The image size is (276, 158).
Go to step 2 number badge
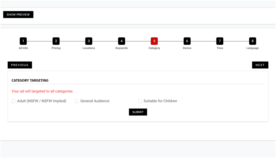[56, 41]
